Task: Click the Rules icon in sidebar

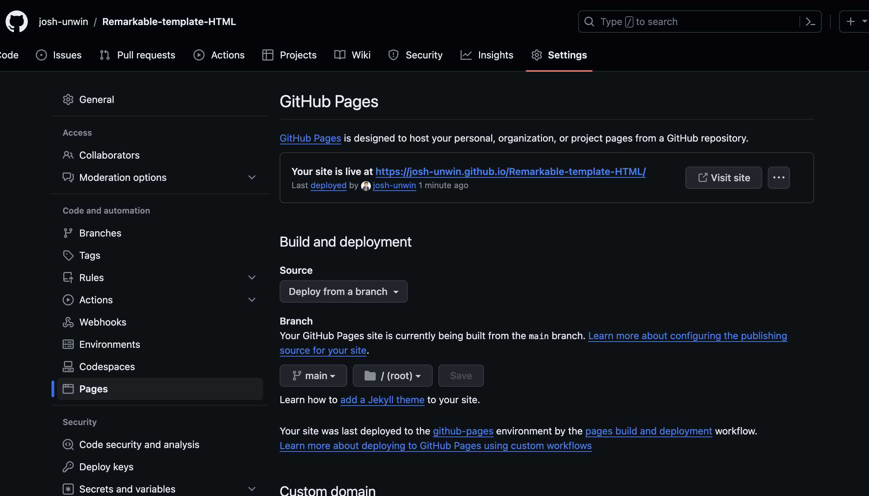Action: 68,278
